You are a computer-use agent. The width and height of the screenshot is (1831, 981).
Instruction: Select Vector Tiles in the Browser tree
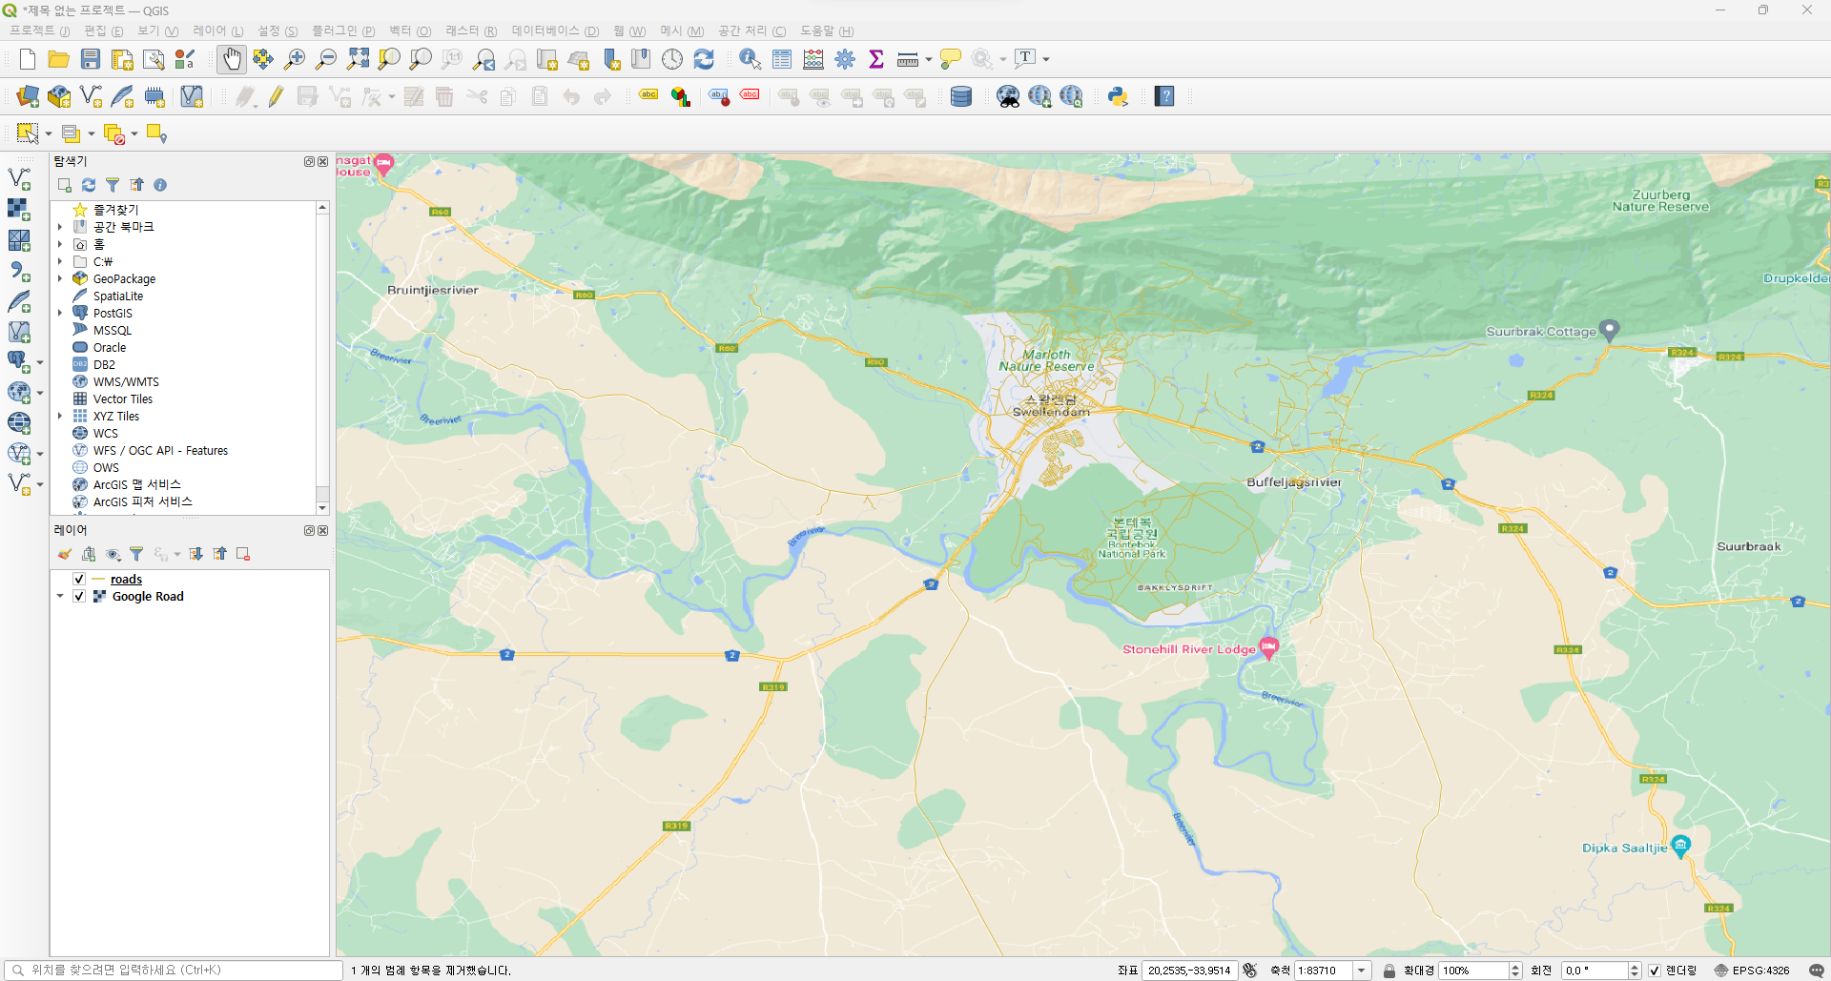123,399
